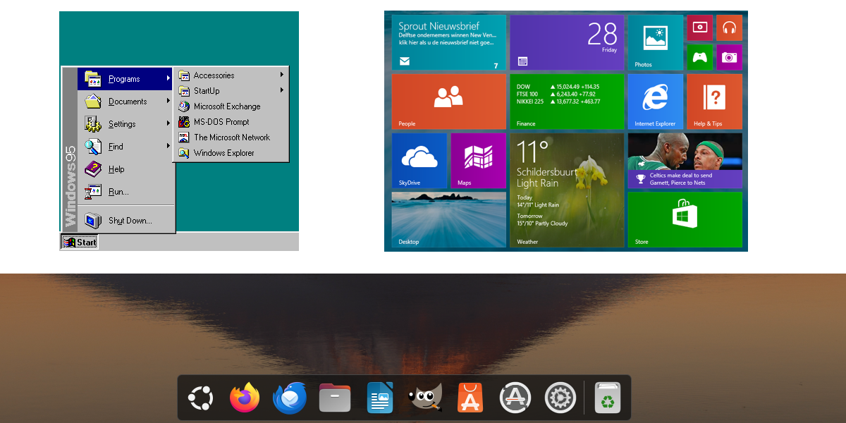Expand the Documents submenu in Start menu
846x423 pixels.
click(127, 102)
